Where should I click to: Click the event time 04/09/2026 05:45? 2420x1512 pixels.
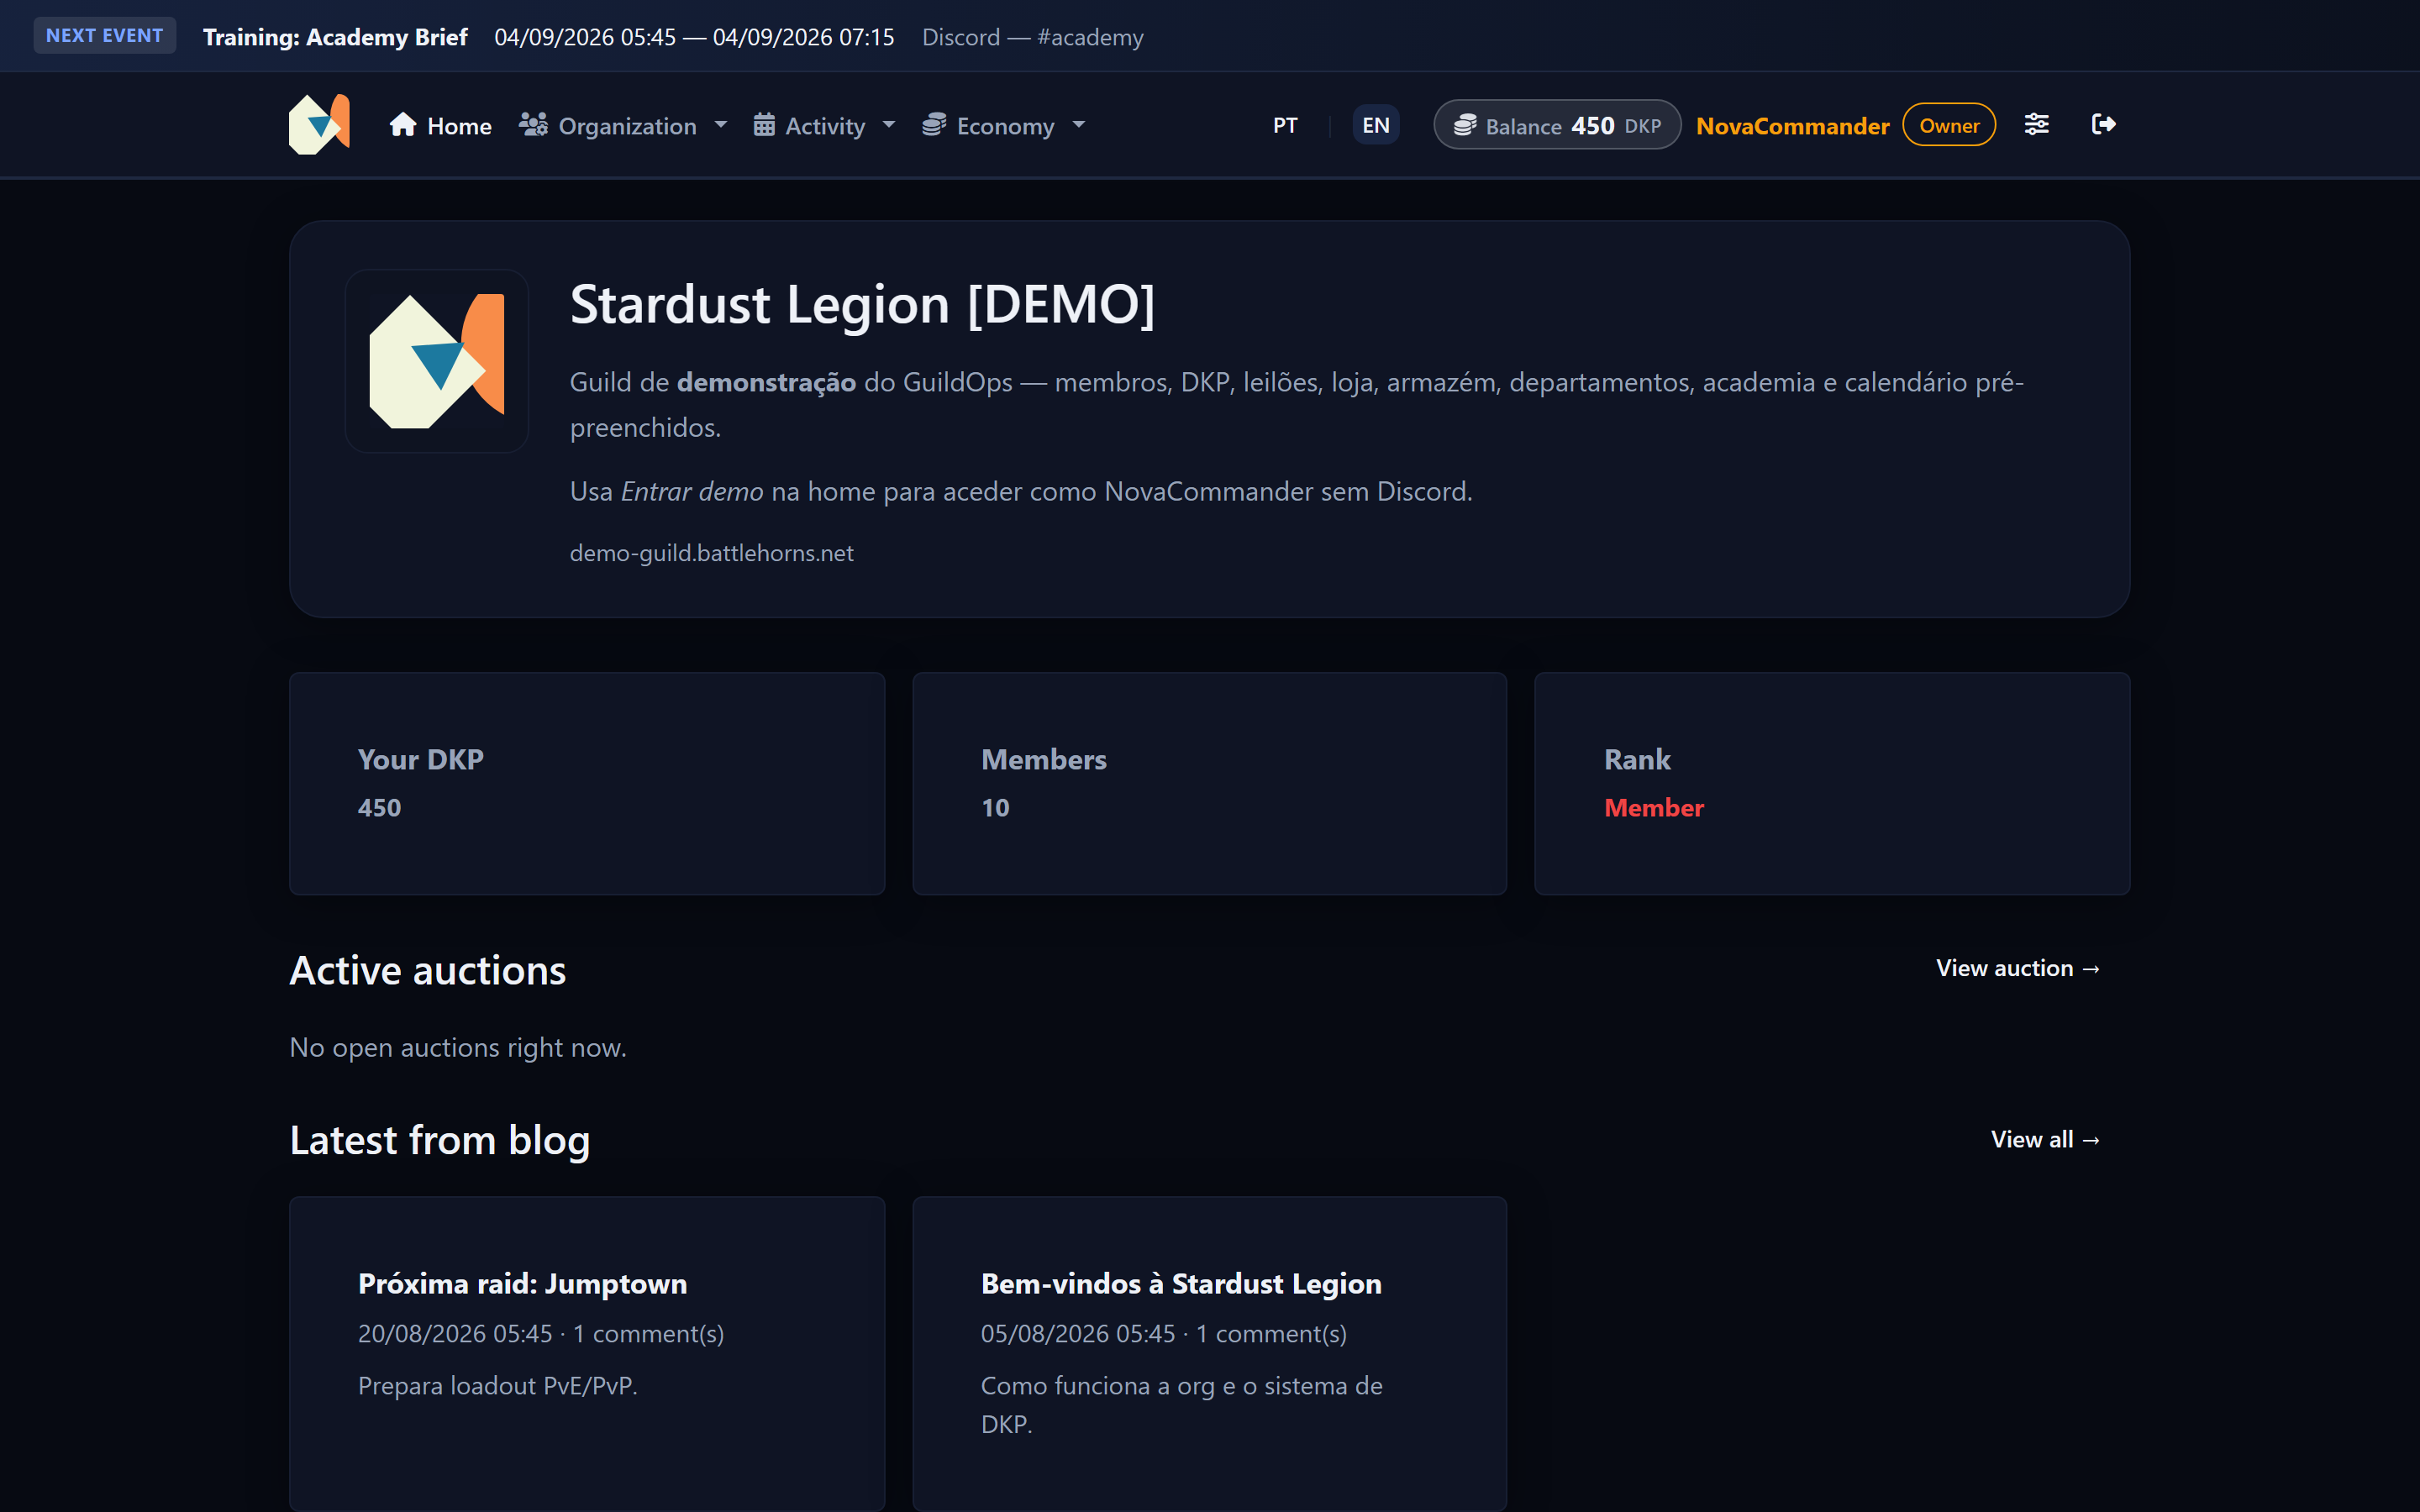point(585,37)
